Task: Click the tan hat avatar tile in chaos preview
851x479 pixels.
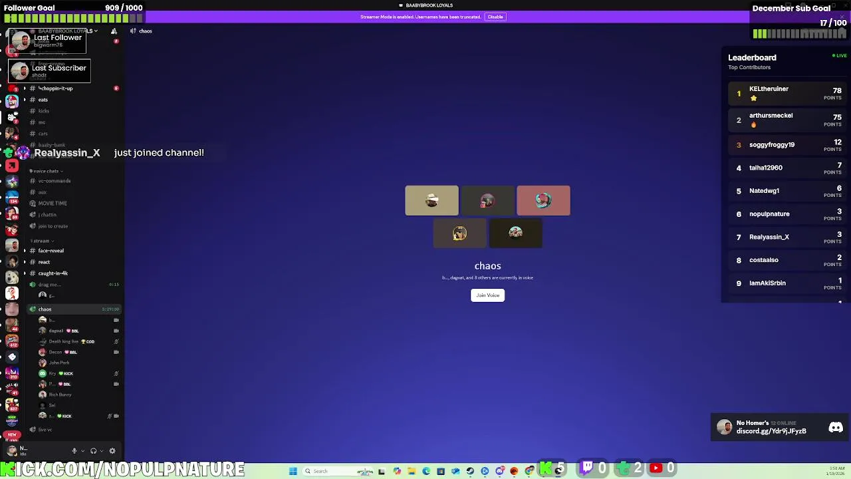Action: tap(431, 201)
